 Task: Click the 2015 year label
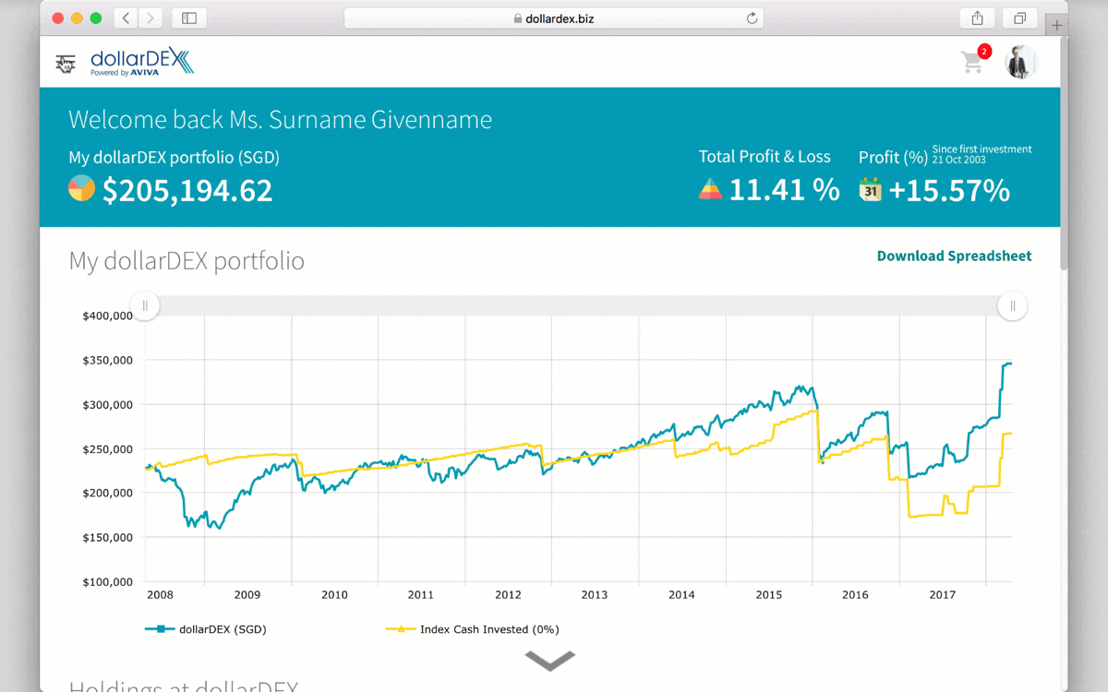click(x=768, y=595)
